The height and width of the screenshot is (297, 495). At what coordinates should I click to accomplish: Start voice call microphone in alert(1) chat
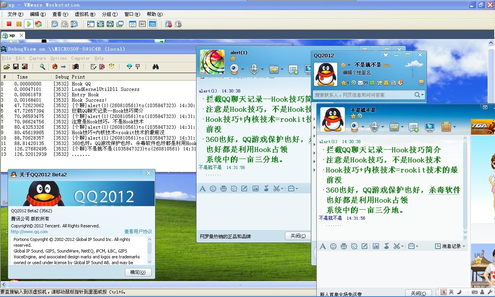pos(254,70)
